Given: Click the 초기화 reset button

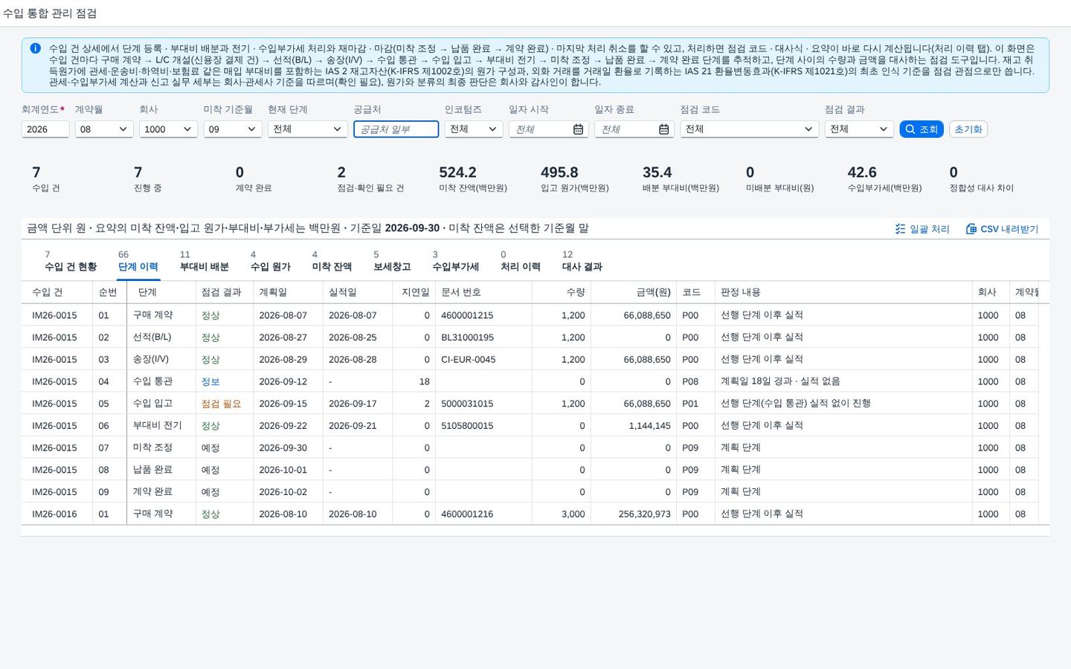Looking at the screenshot, I should (x=968, y=129).
